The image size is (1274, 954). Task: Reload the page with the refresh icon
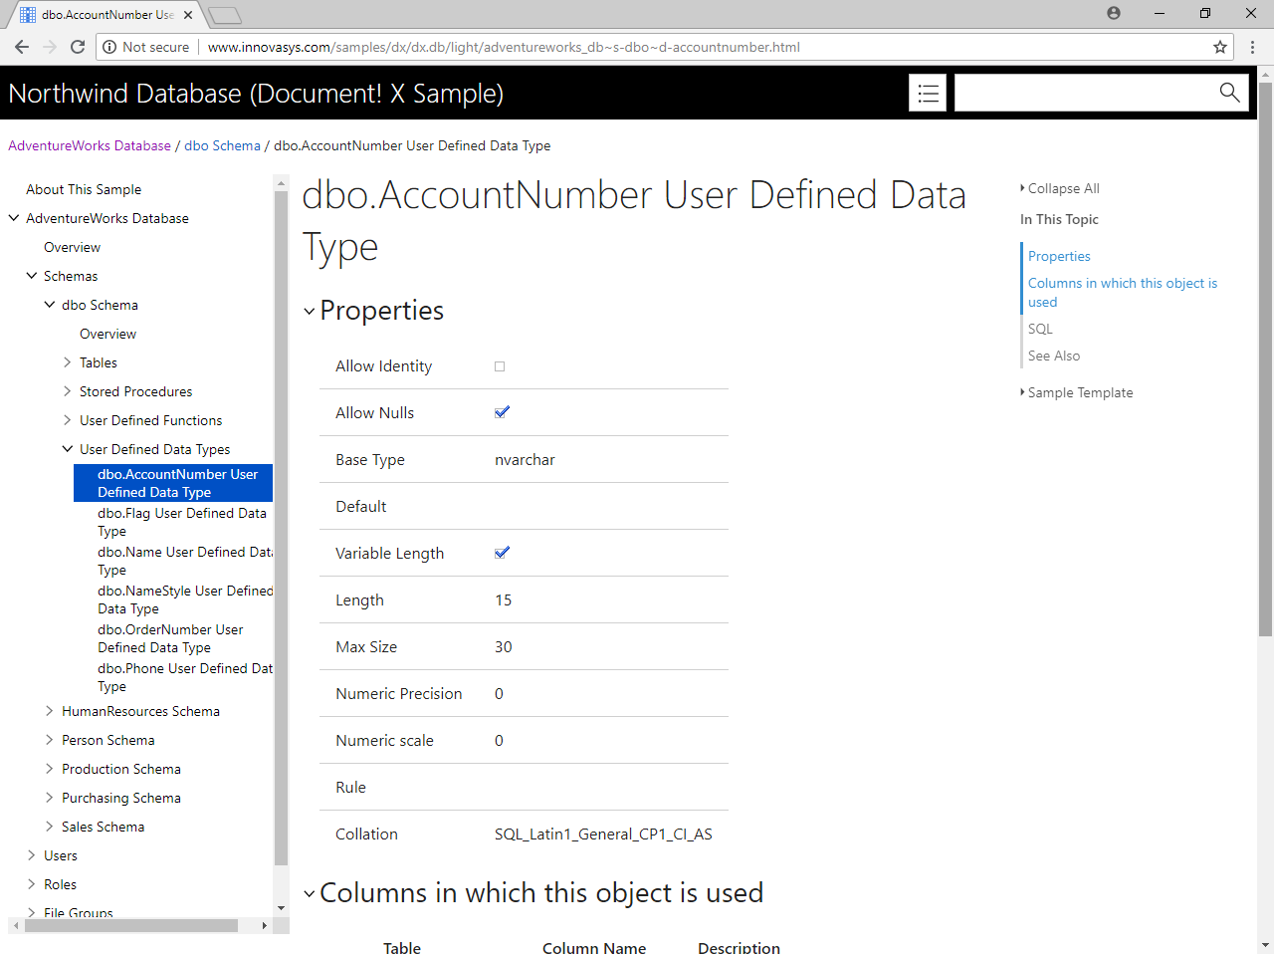[x=78, y=47]
